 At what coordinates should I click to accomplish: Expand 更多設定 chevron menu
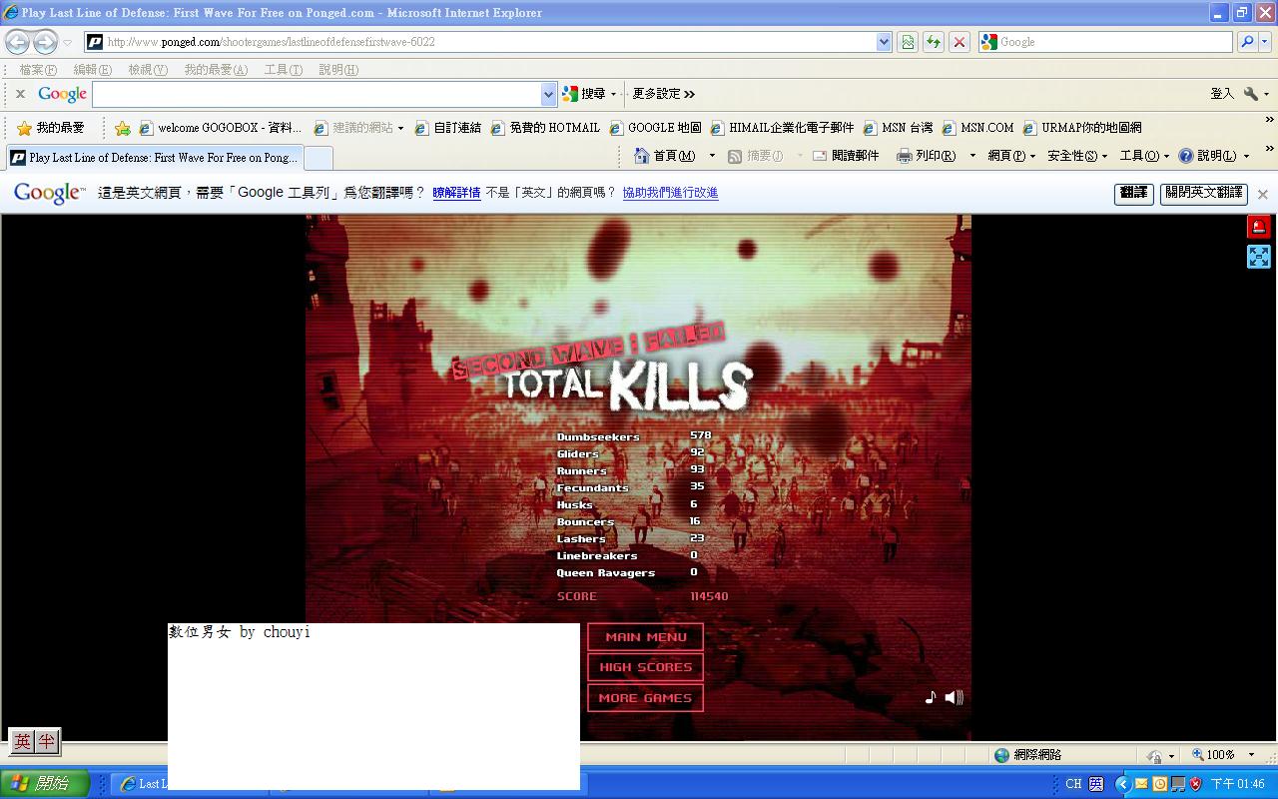point(689,94)
